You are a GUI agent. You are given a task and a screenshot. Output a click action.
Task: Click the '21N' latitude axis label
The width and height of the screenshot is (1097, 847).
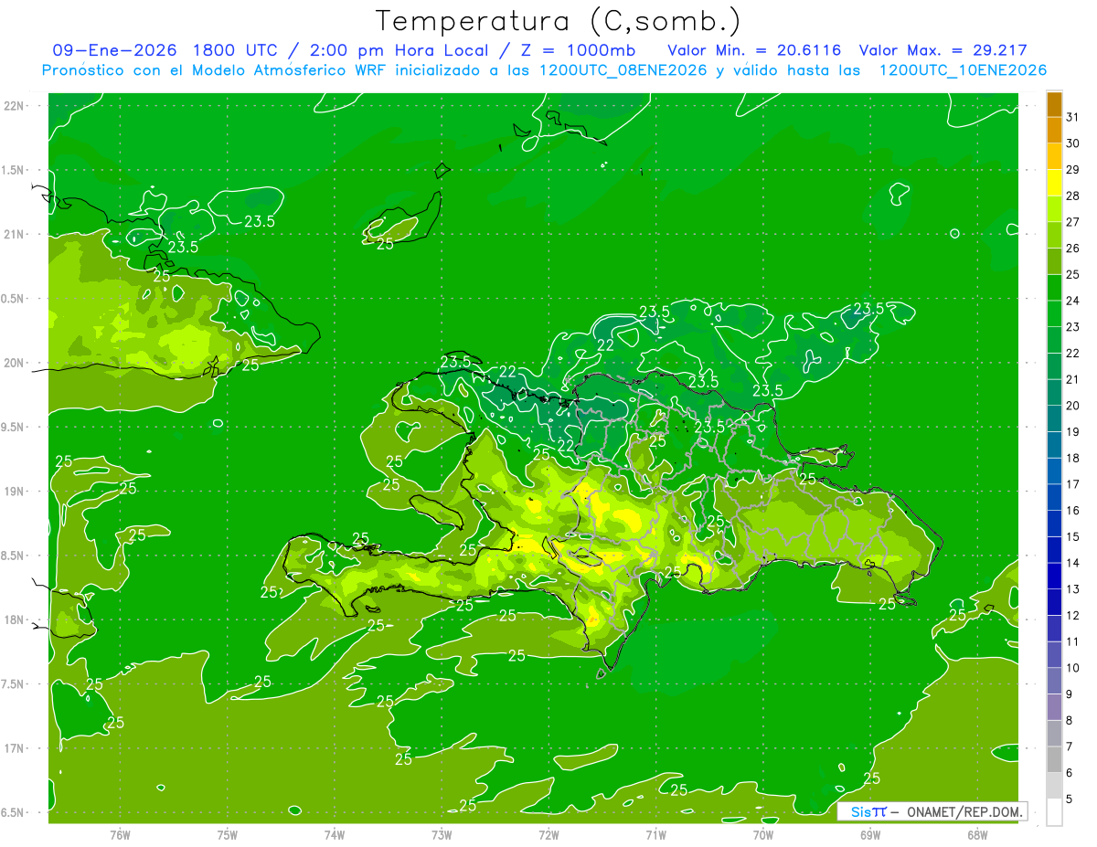click(15, 235)
